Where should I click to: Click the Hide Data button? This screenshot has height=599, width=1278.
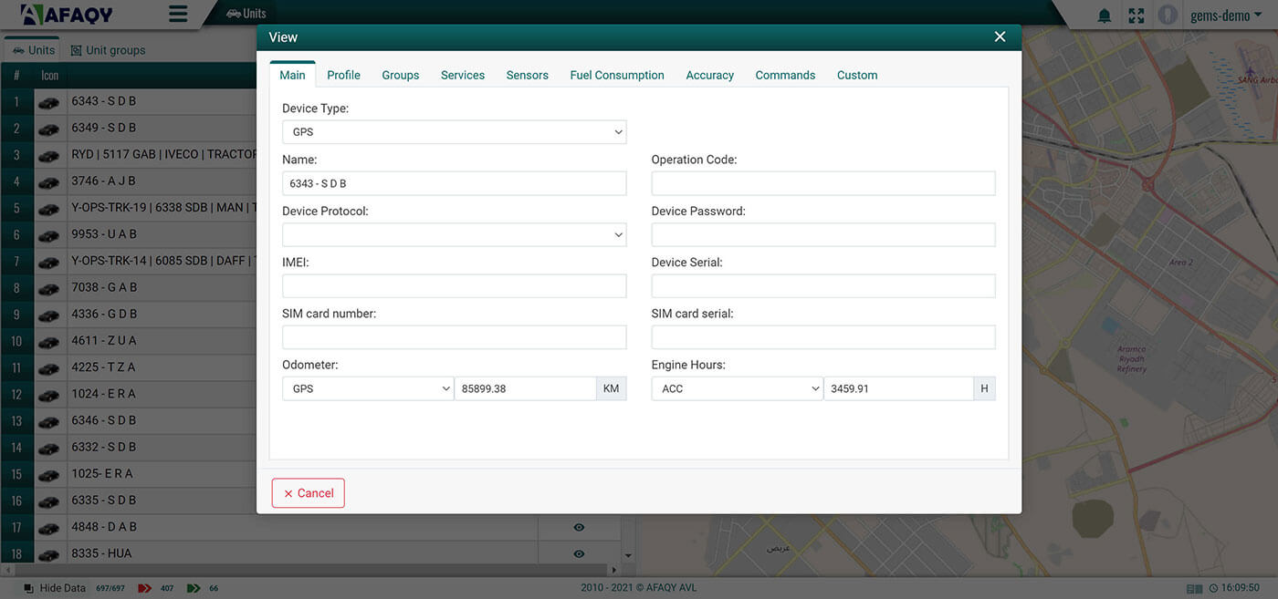[x=55, y=588]
